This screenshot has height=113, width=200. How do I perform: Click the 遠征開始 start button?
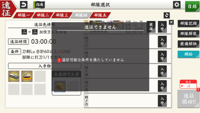189,99
